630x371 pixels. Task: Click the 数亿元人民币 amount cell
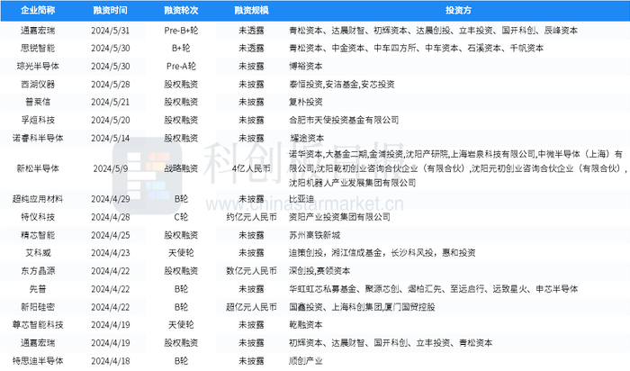pyautogui.click(x=251, y=271)
